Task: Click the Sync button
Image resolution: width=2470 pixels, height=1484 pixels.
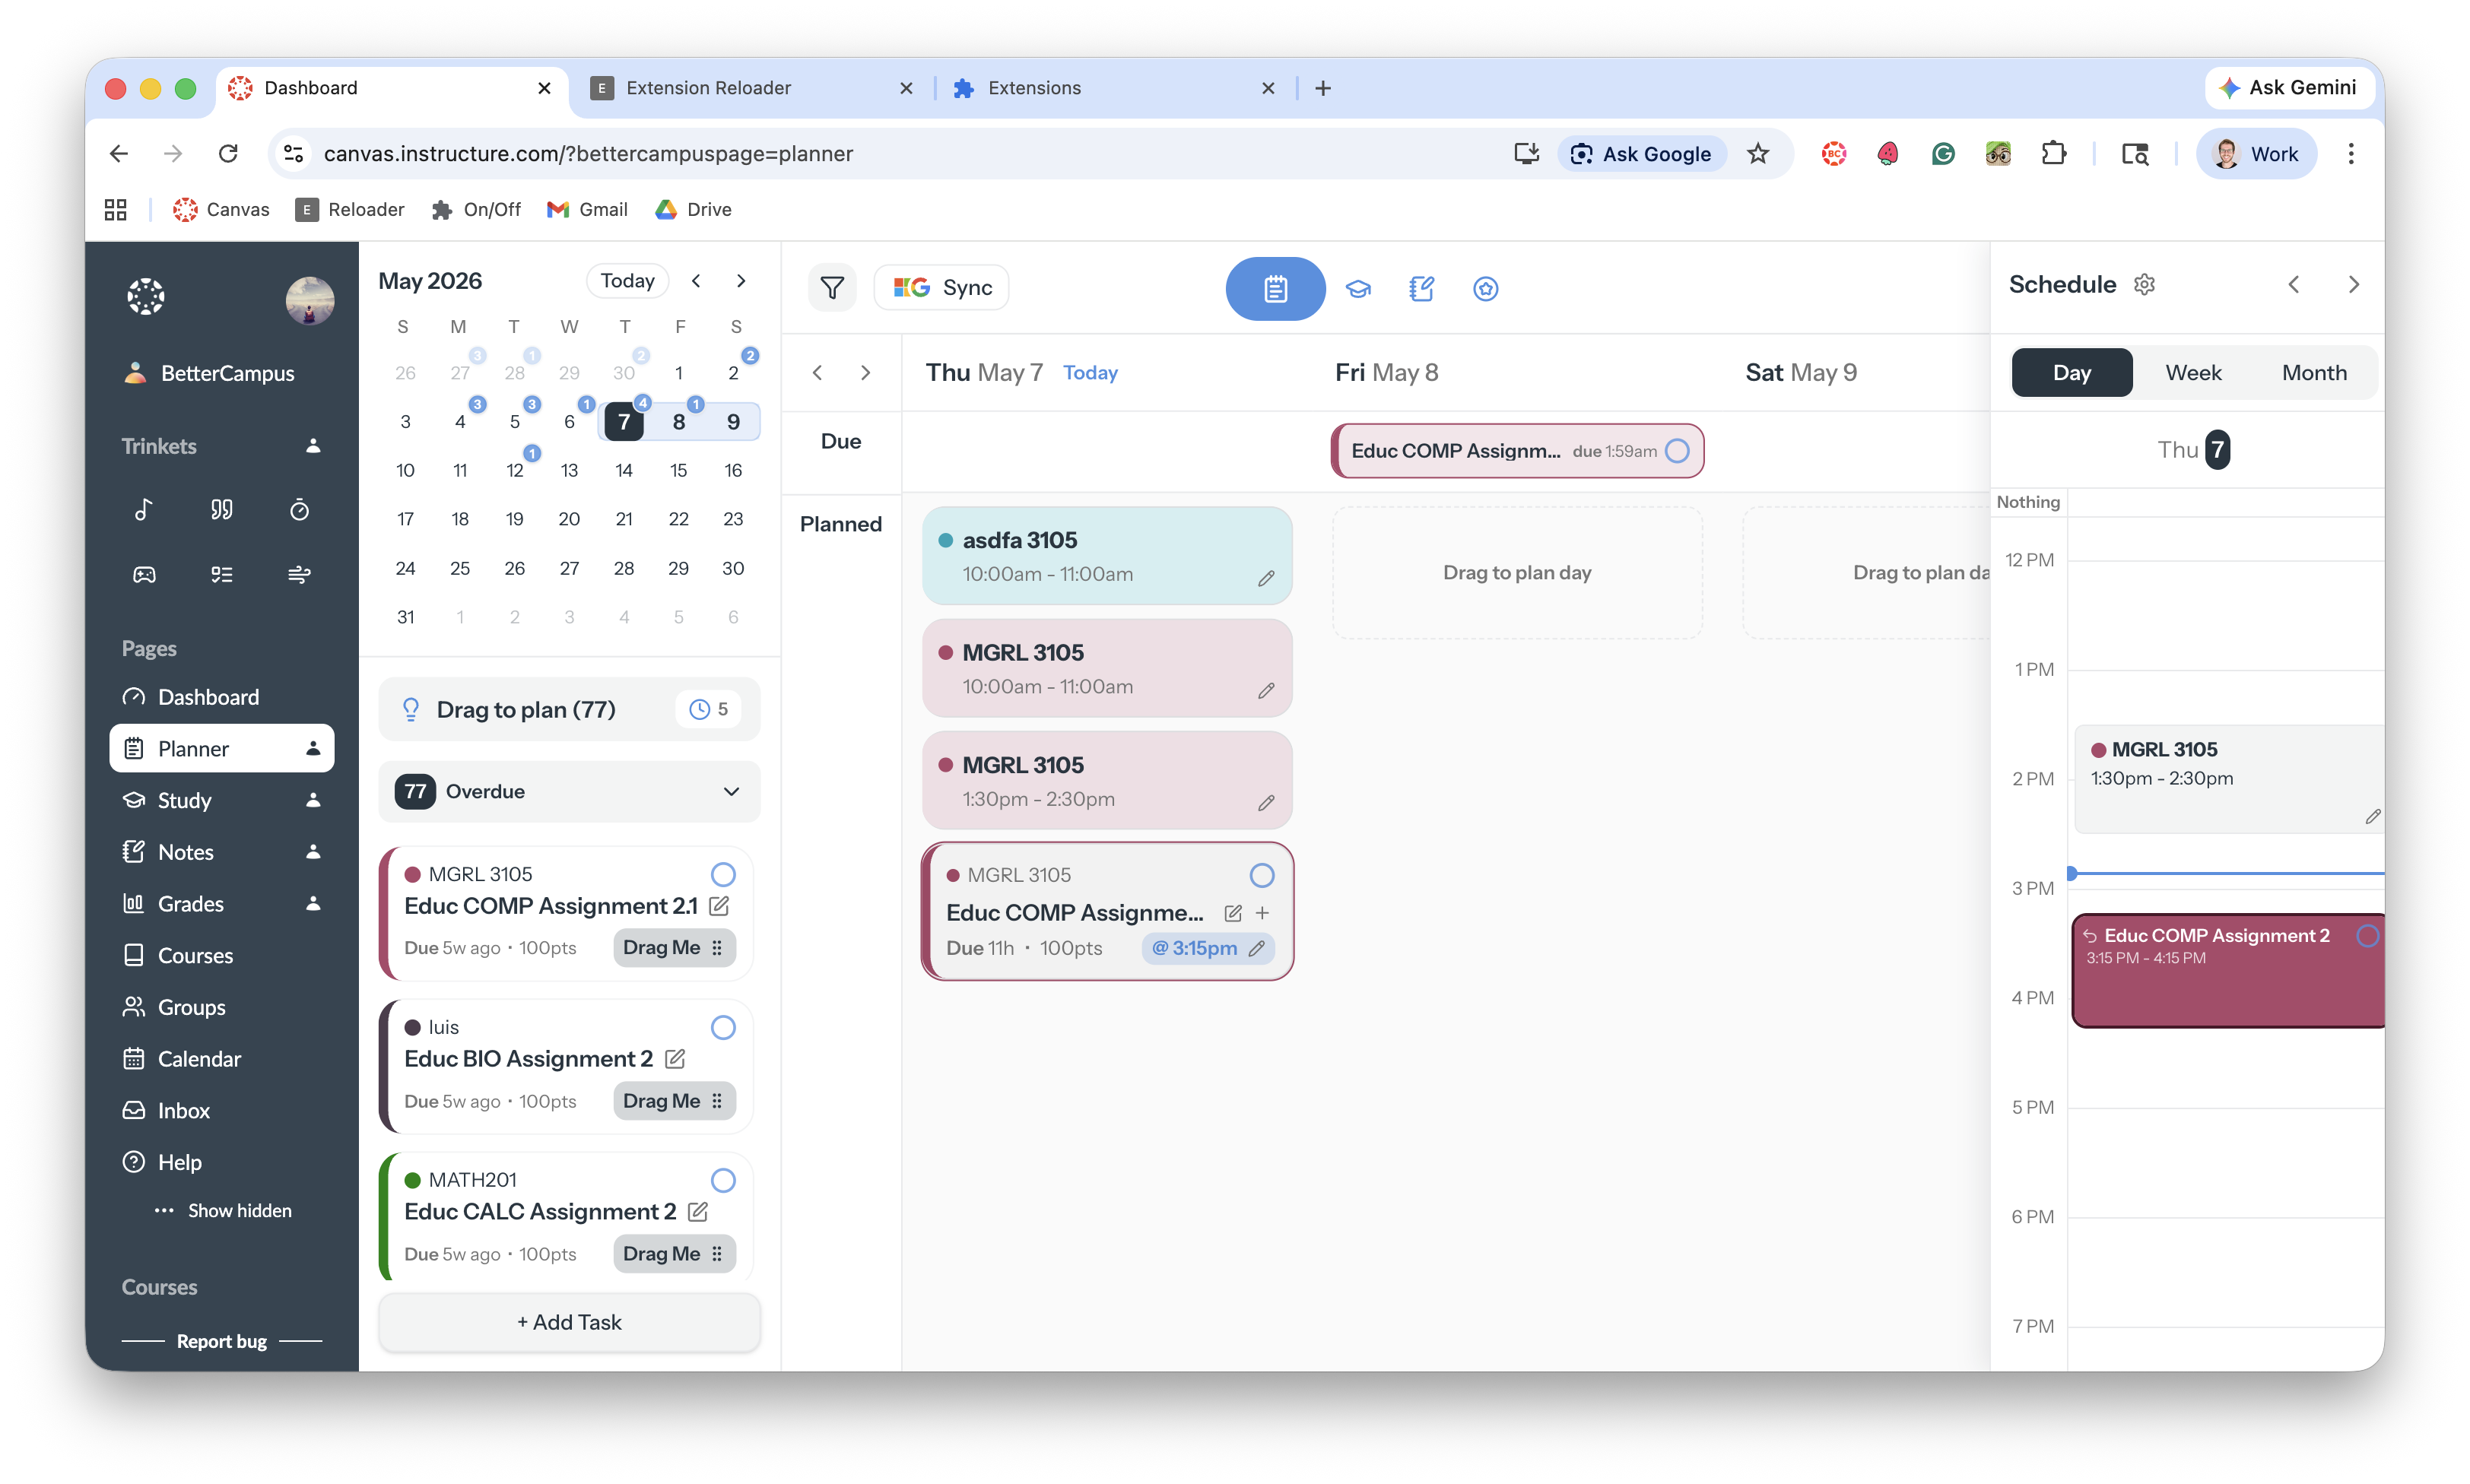Action: pyautogui.click(x=942, y=288)
